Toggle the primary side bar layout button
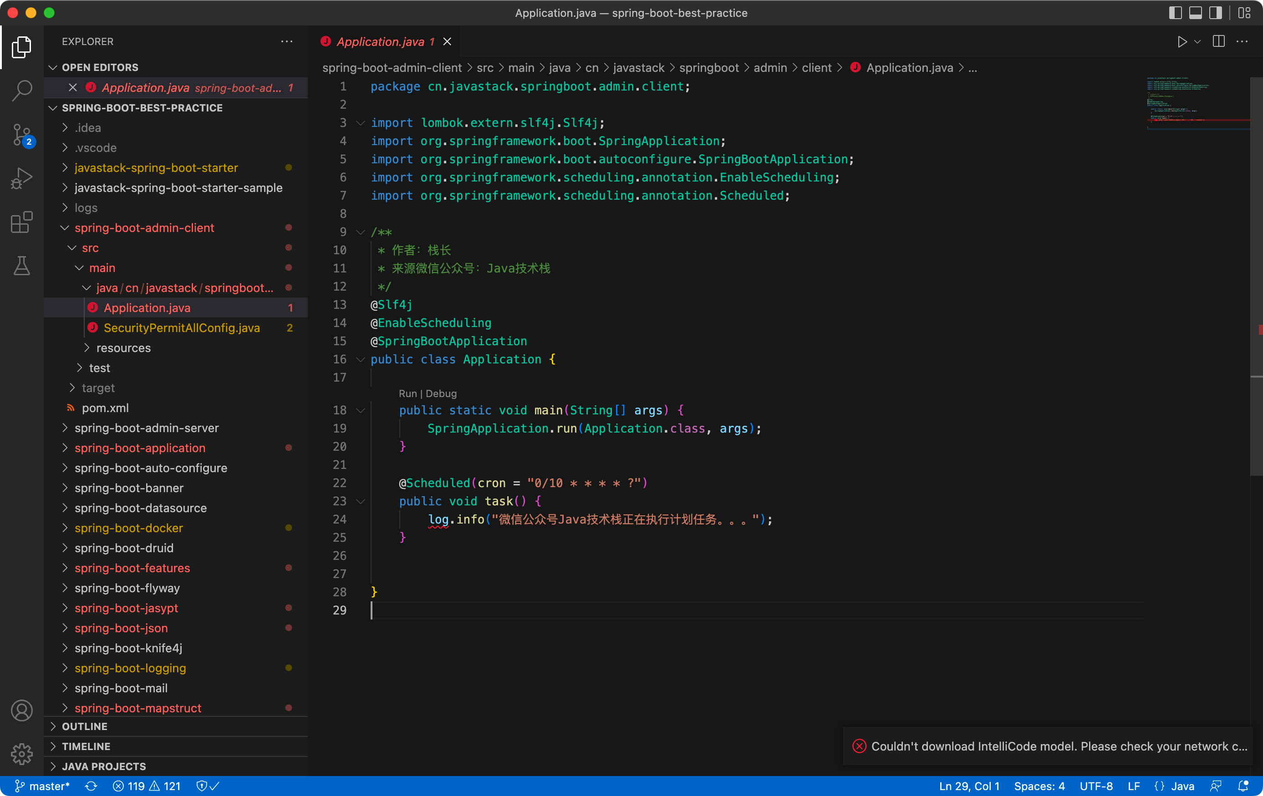Viewport: 1263px width, 796px height. tap(1175, 13)
